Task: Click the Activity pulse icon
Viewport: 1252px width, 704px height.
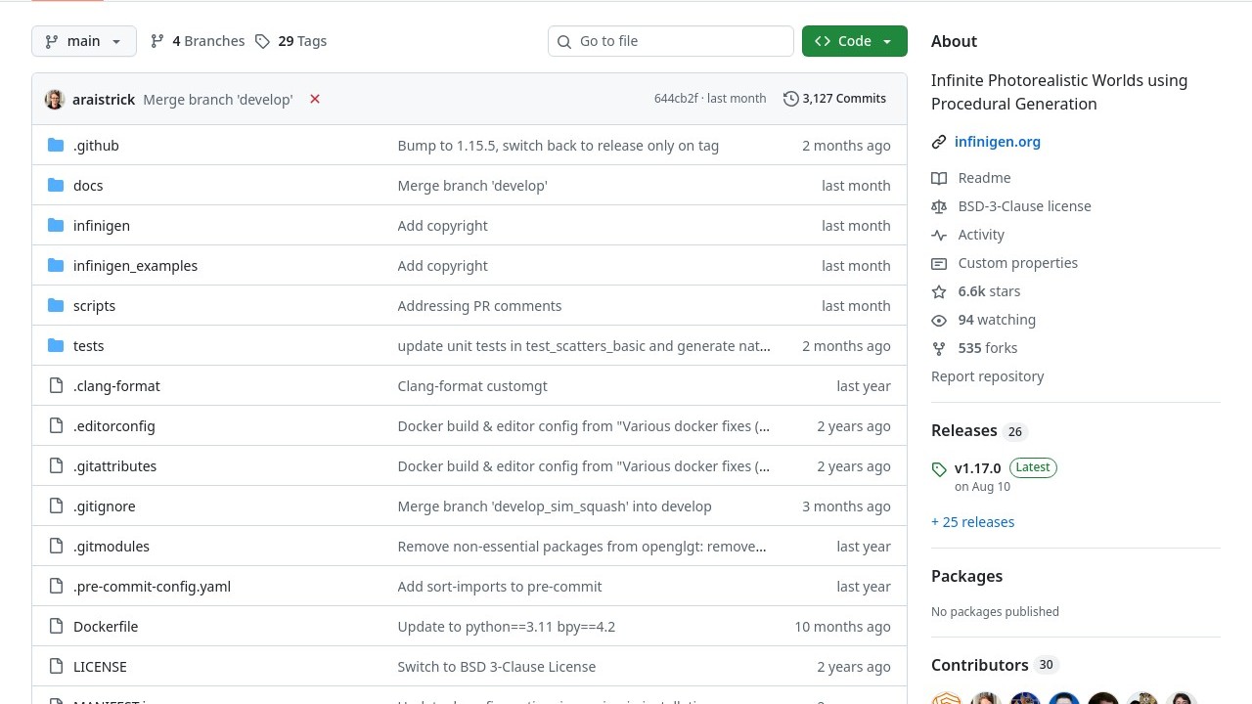Action: pos(939,235)
